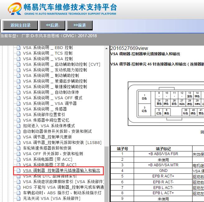Image resolution: width=204 pixels, height=202 pixels.
Task: Open VSA 系统症状故障排除索引 entry
Action: (63, 182)
